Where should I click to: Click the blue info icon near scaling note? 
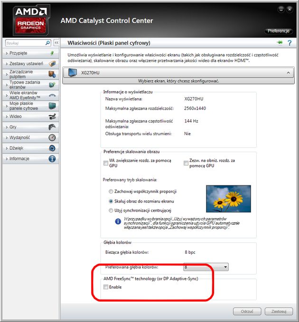(118, 221)
